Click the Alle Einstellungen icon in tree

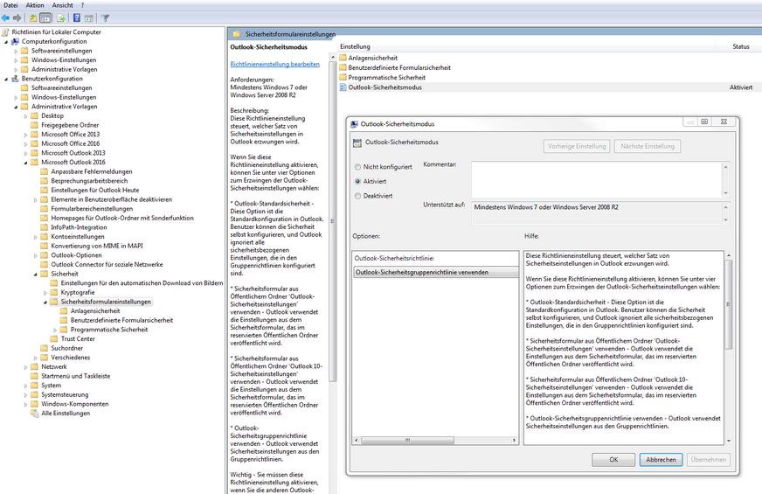pos(34,414)
